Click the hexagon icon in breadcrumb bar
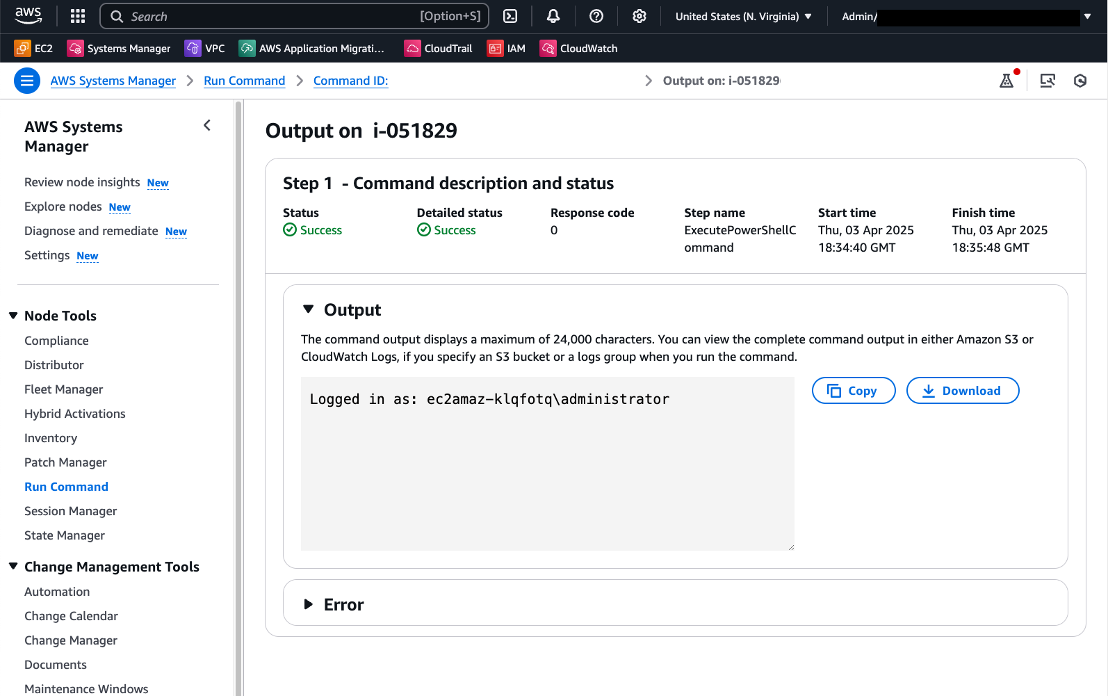 click(x=1080, y=81)
